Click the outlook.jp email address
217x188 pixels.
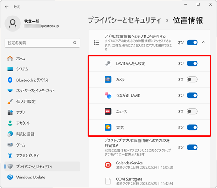(x=41, y=26)
